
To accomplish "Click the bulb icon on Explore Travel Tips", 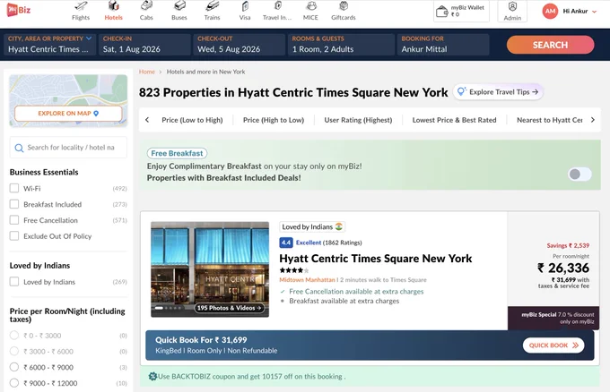I will [x=461, y=91].
